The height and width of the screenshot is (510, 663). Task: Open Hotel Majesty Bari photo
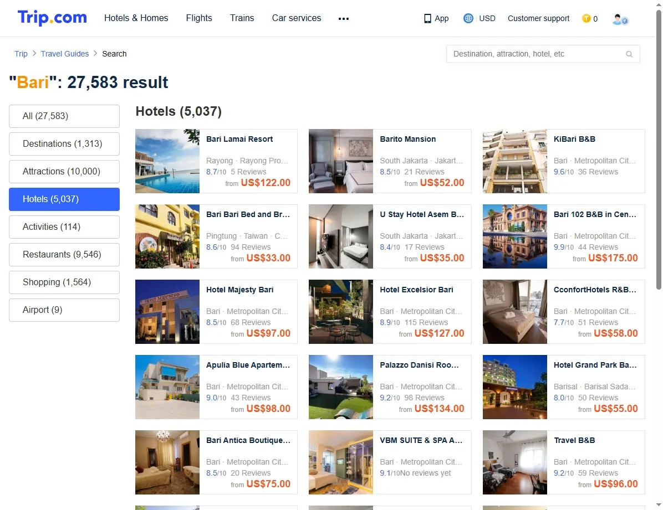click(x=167, y=312)
